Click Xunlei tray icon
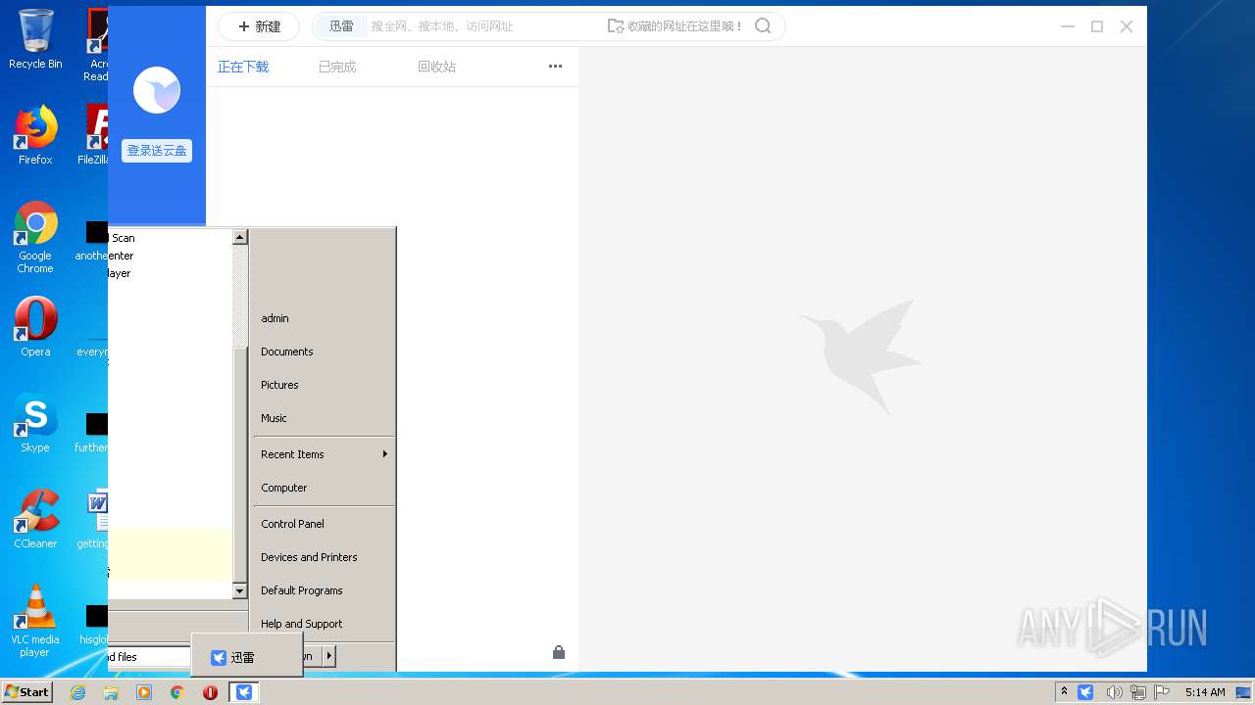The width and height of the screenshot is (1255, 705). [x=1085, y=692]
